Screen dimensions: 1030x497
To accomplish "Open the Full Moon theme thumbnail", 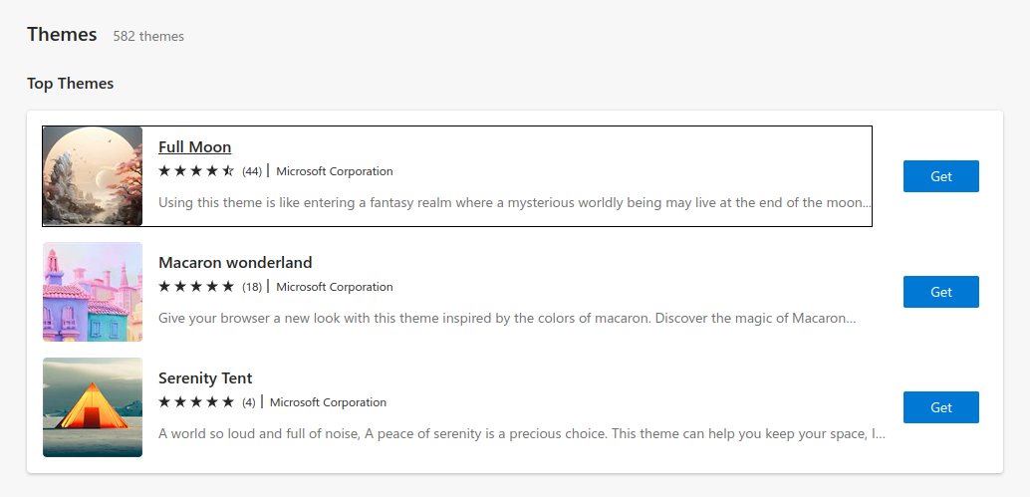I will pyautogui.click(x=93, y=176).
